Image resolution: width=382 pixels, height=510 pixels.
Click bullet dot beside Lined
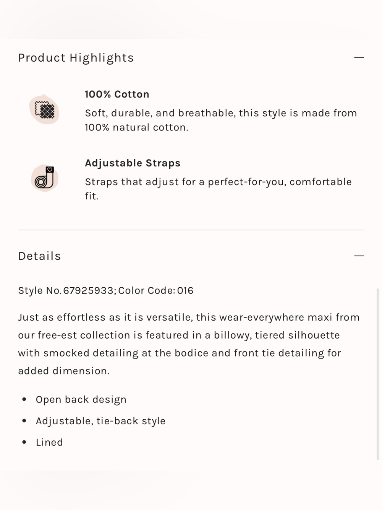point(24,442)
